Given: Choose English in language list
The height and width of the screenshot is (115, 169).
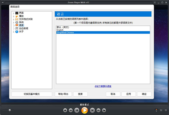Looking at the screenshot, I should pyautogui.click(x=103, y=30).
